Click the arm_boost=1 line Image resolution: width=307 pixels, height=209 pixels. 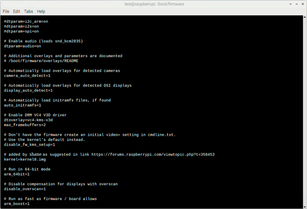point(17,204)
